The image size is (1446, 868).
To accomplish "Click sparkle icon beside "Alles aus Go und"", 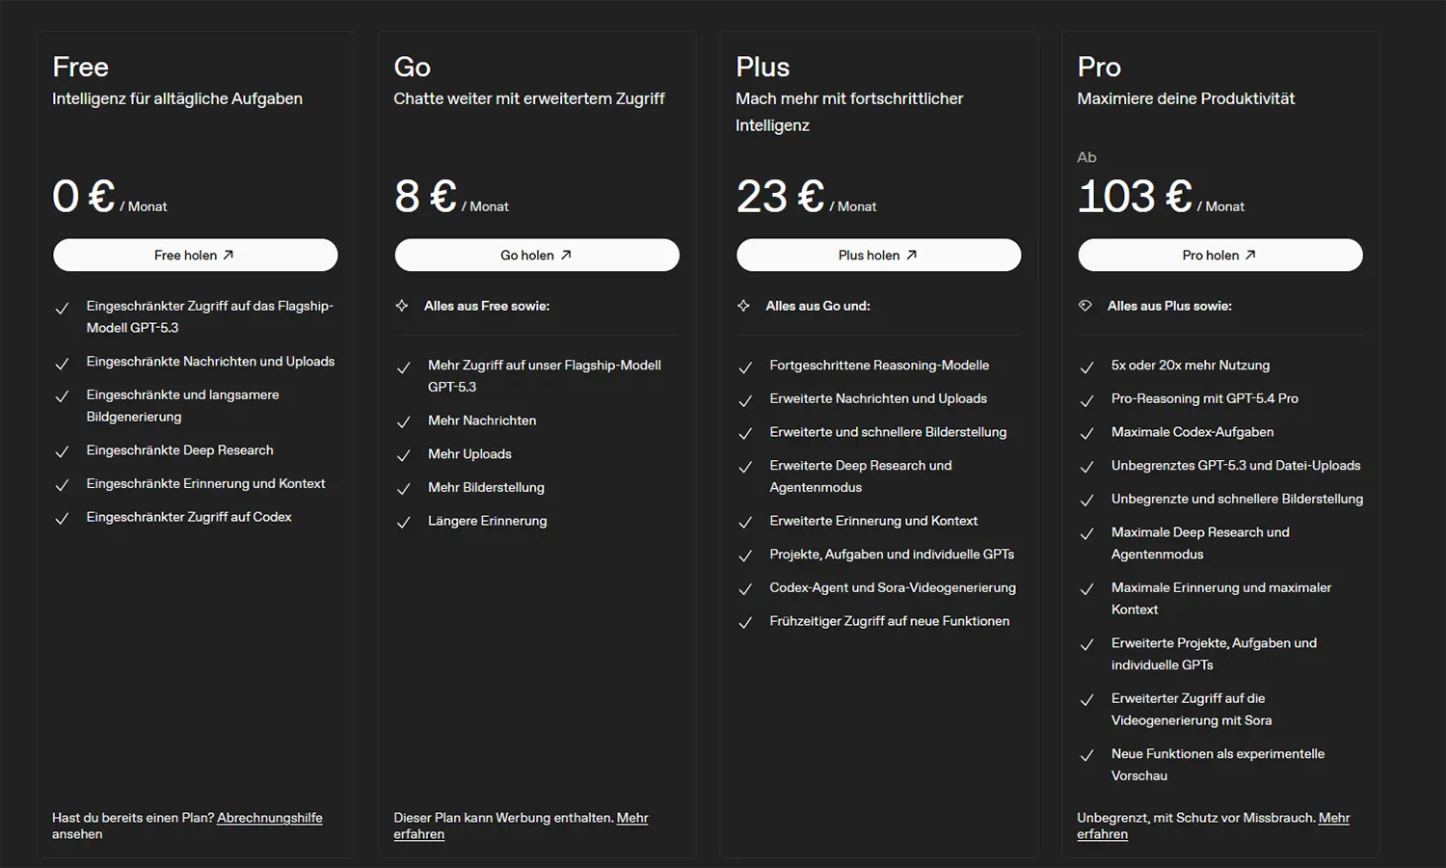I will coord(743,306).
